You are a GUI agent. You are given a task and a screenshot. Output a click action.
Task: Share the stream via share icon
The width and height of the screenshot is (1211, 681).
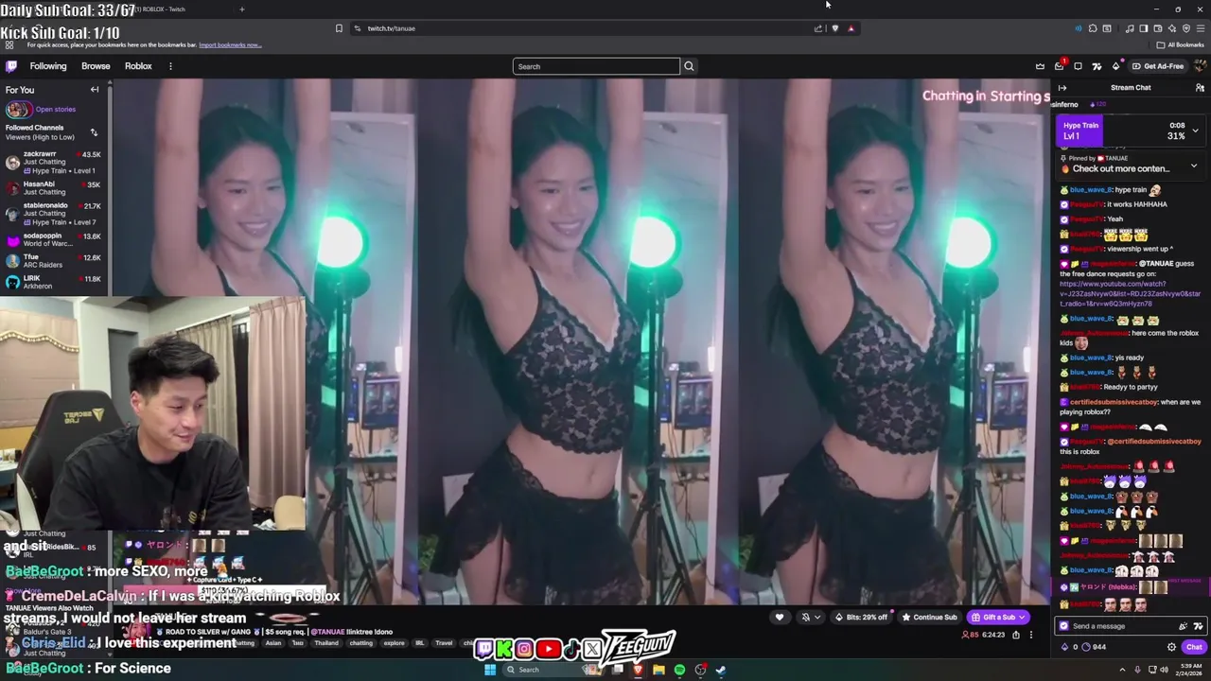(x=1016, y=635)
